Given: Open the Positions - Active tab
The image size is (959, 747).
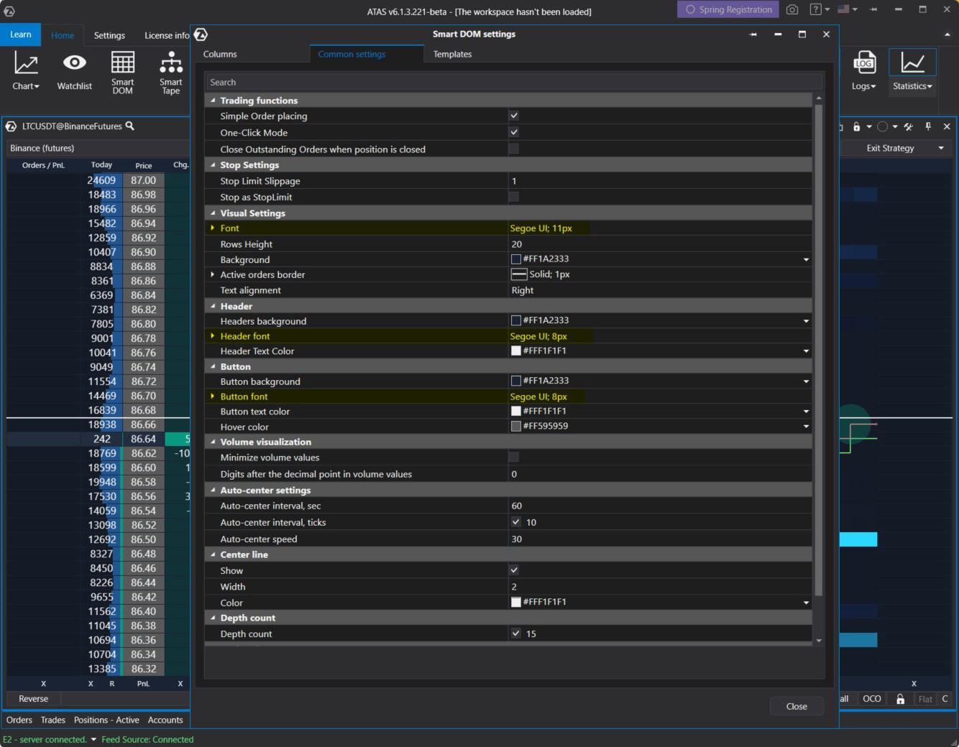Looking at the screenshot, I should pos(106,720).
